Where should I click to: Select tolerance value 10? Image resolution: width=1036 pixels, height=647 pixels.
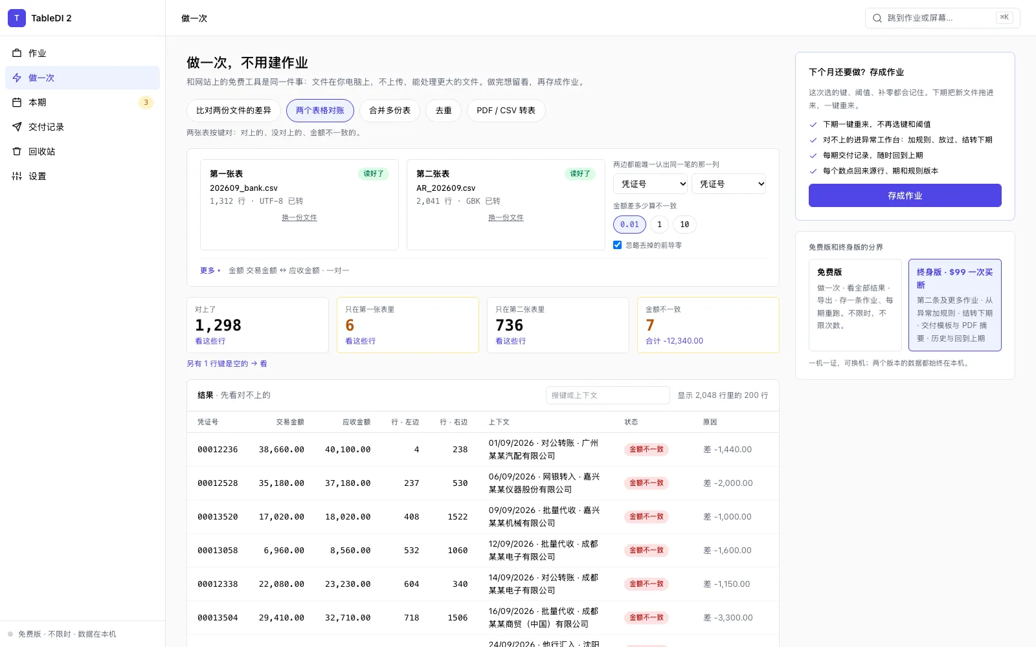(x=684, y=225)
